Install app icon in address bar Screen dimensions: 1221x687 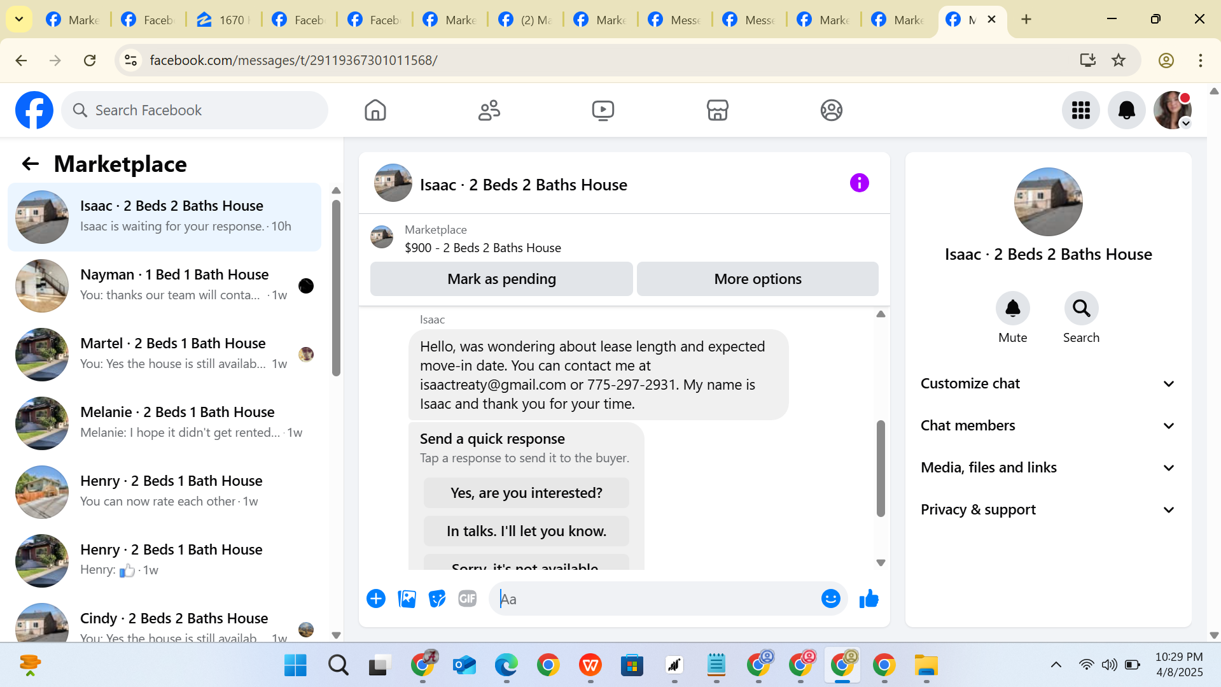point(1087,60)
